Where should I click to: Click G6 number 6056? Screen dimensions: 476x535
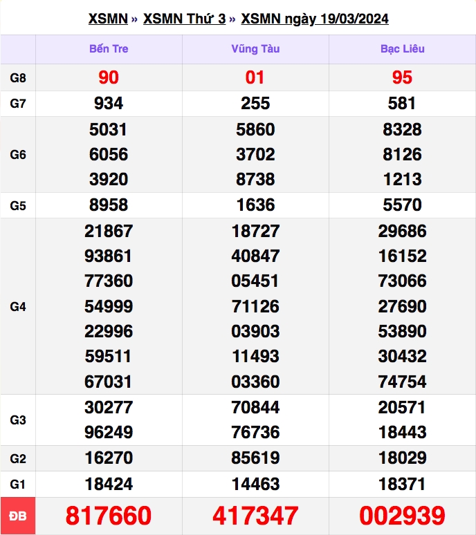tap(109, 155)
